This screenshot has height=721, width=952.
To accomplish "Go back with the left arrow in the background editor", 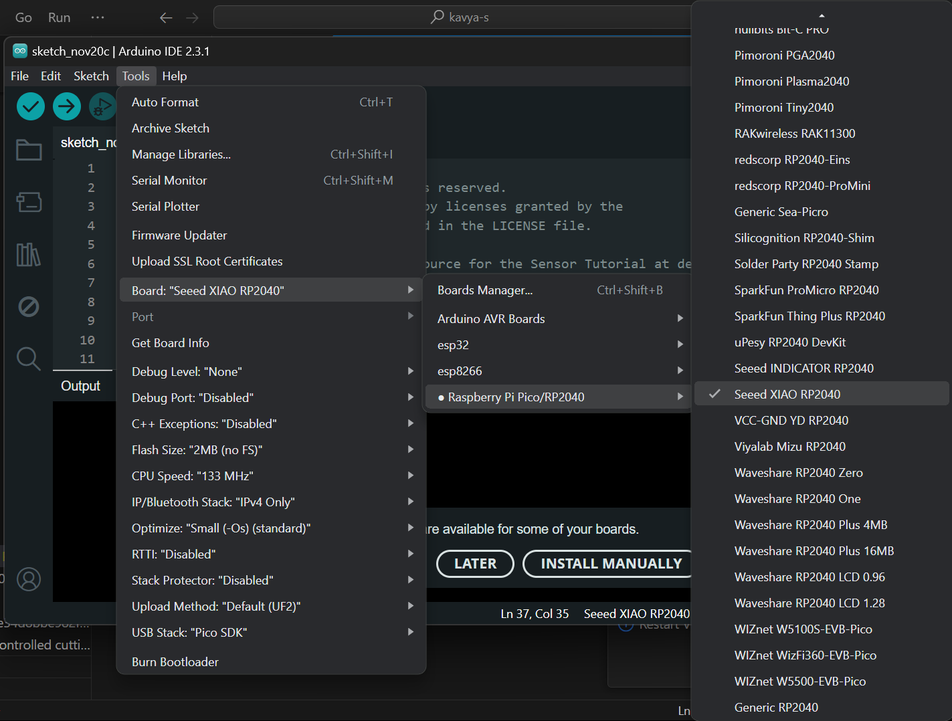I will coord(166,18).
